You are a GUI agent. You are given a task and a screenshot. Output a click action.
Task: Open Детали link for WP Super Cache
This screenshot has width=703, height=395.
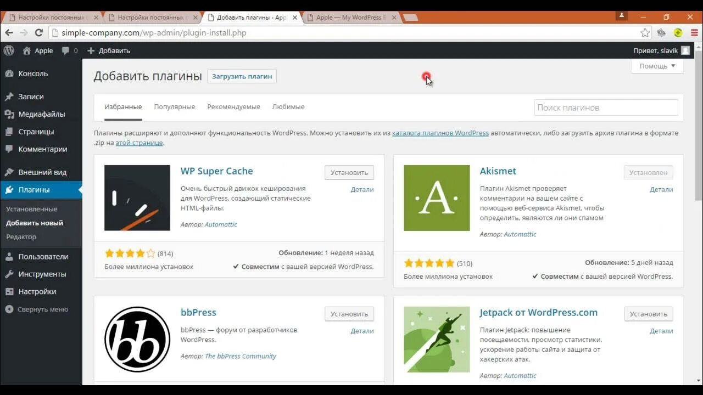coord(362,190)
